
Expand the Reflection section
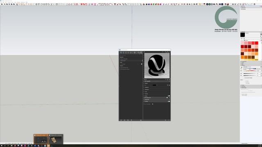pos(147,87)
